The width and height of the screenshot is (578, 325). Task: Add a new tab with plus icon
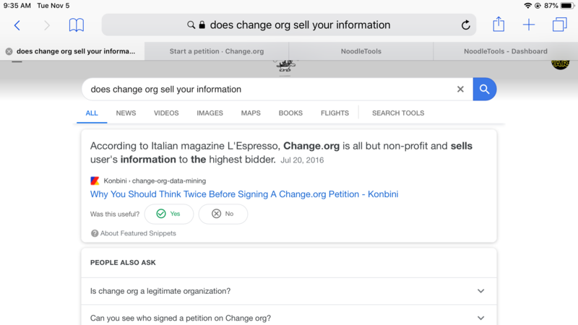(x=529, y=25)
